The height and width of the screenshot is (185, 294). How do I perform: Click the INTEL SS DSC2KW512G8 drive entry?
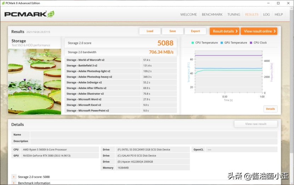[143, 149]
